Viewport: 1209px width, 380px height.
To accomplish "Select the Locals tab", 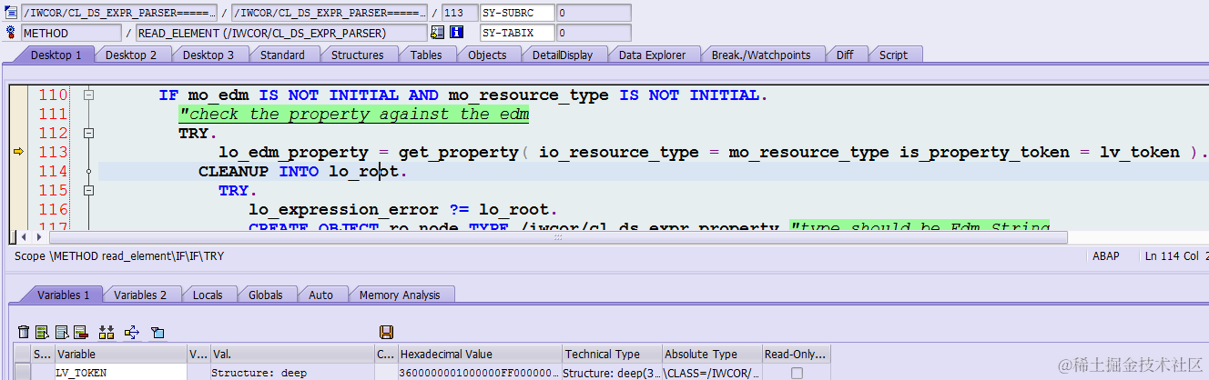I will [208, 295].
